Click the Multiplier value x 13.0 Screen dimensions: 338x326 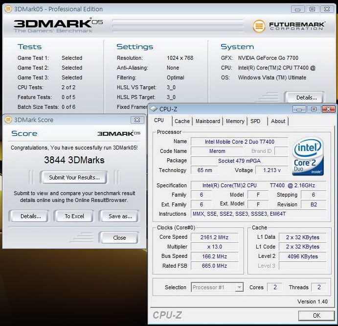(x=214, y=247)
